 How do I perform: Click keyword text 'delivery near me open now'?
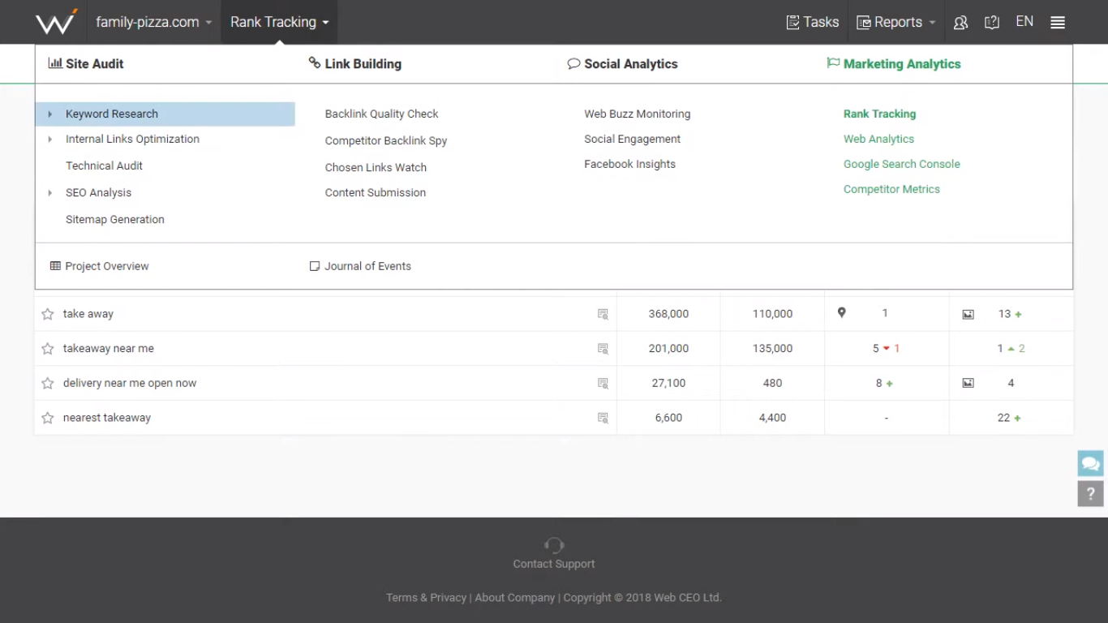[x=130, y=384]
